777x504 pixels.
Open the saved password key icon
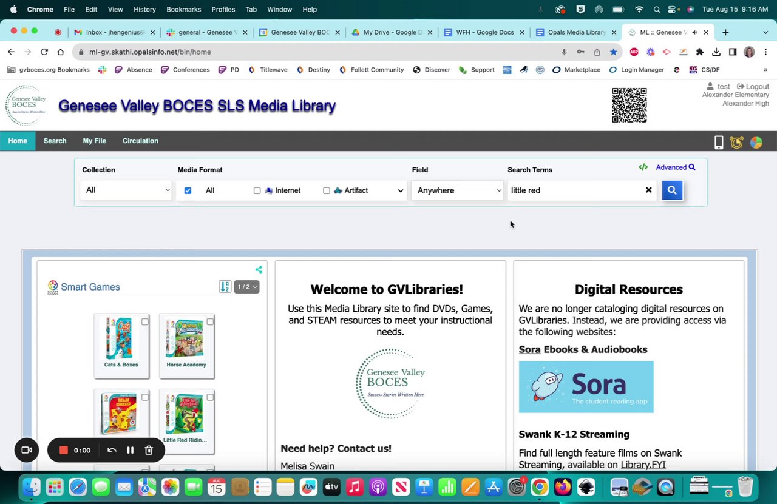coord(580,52)
